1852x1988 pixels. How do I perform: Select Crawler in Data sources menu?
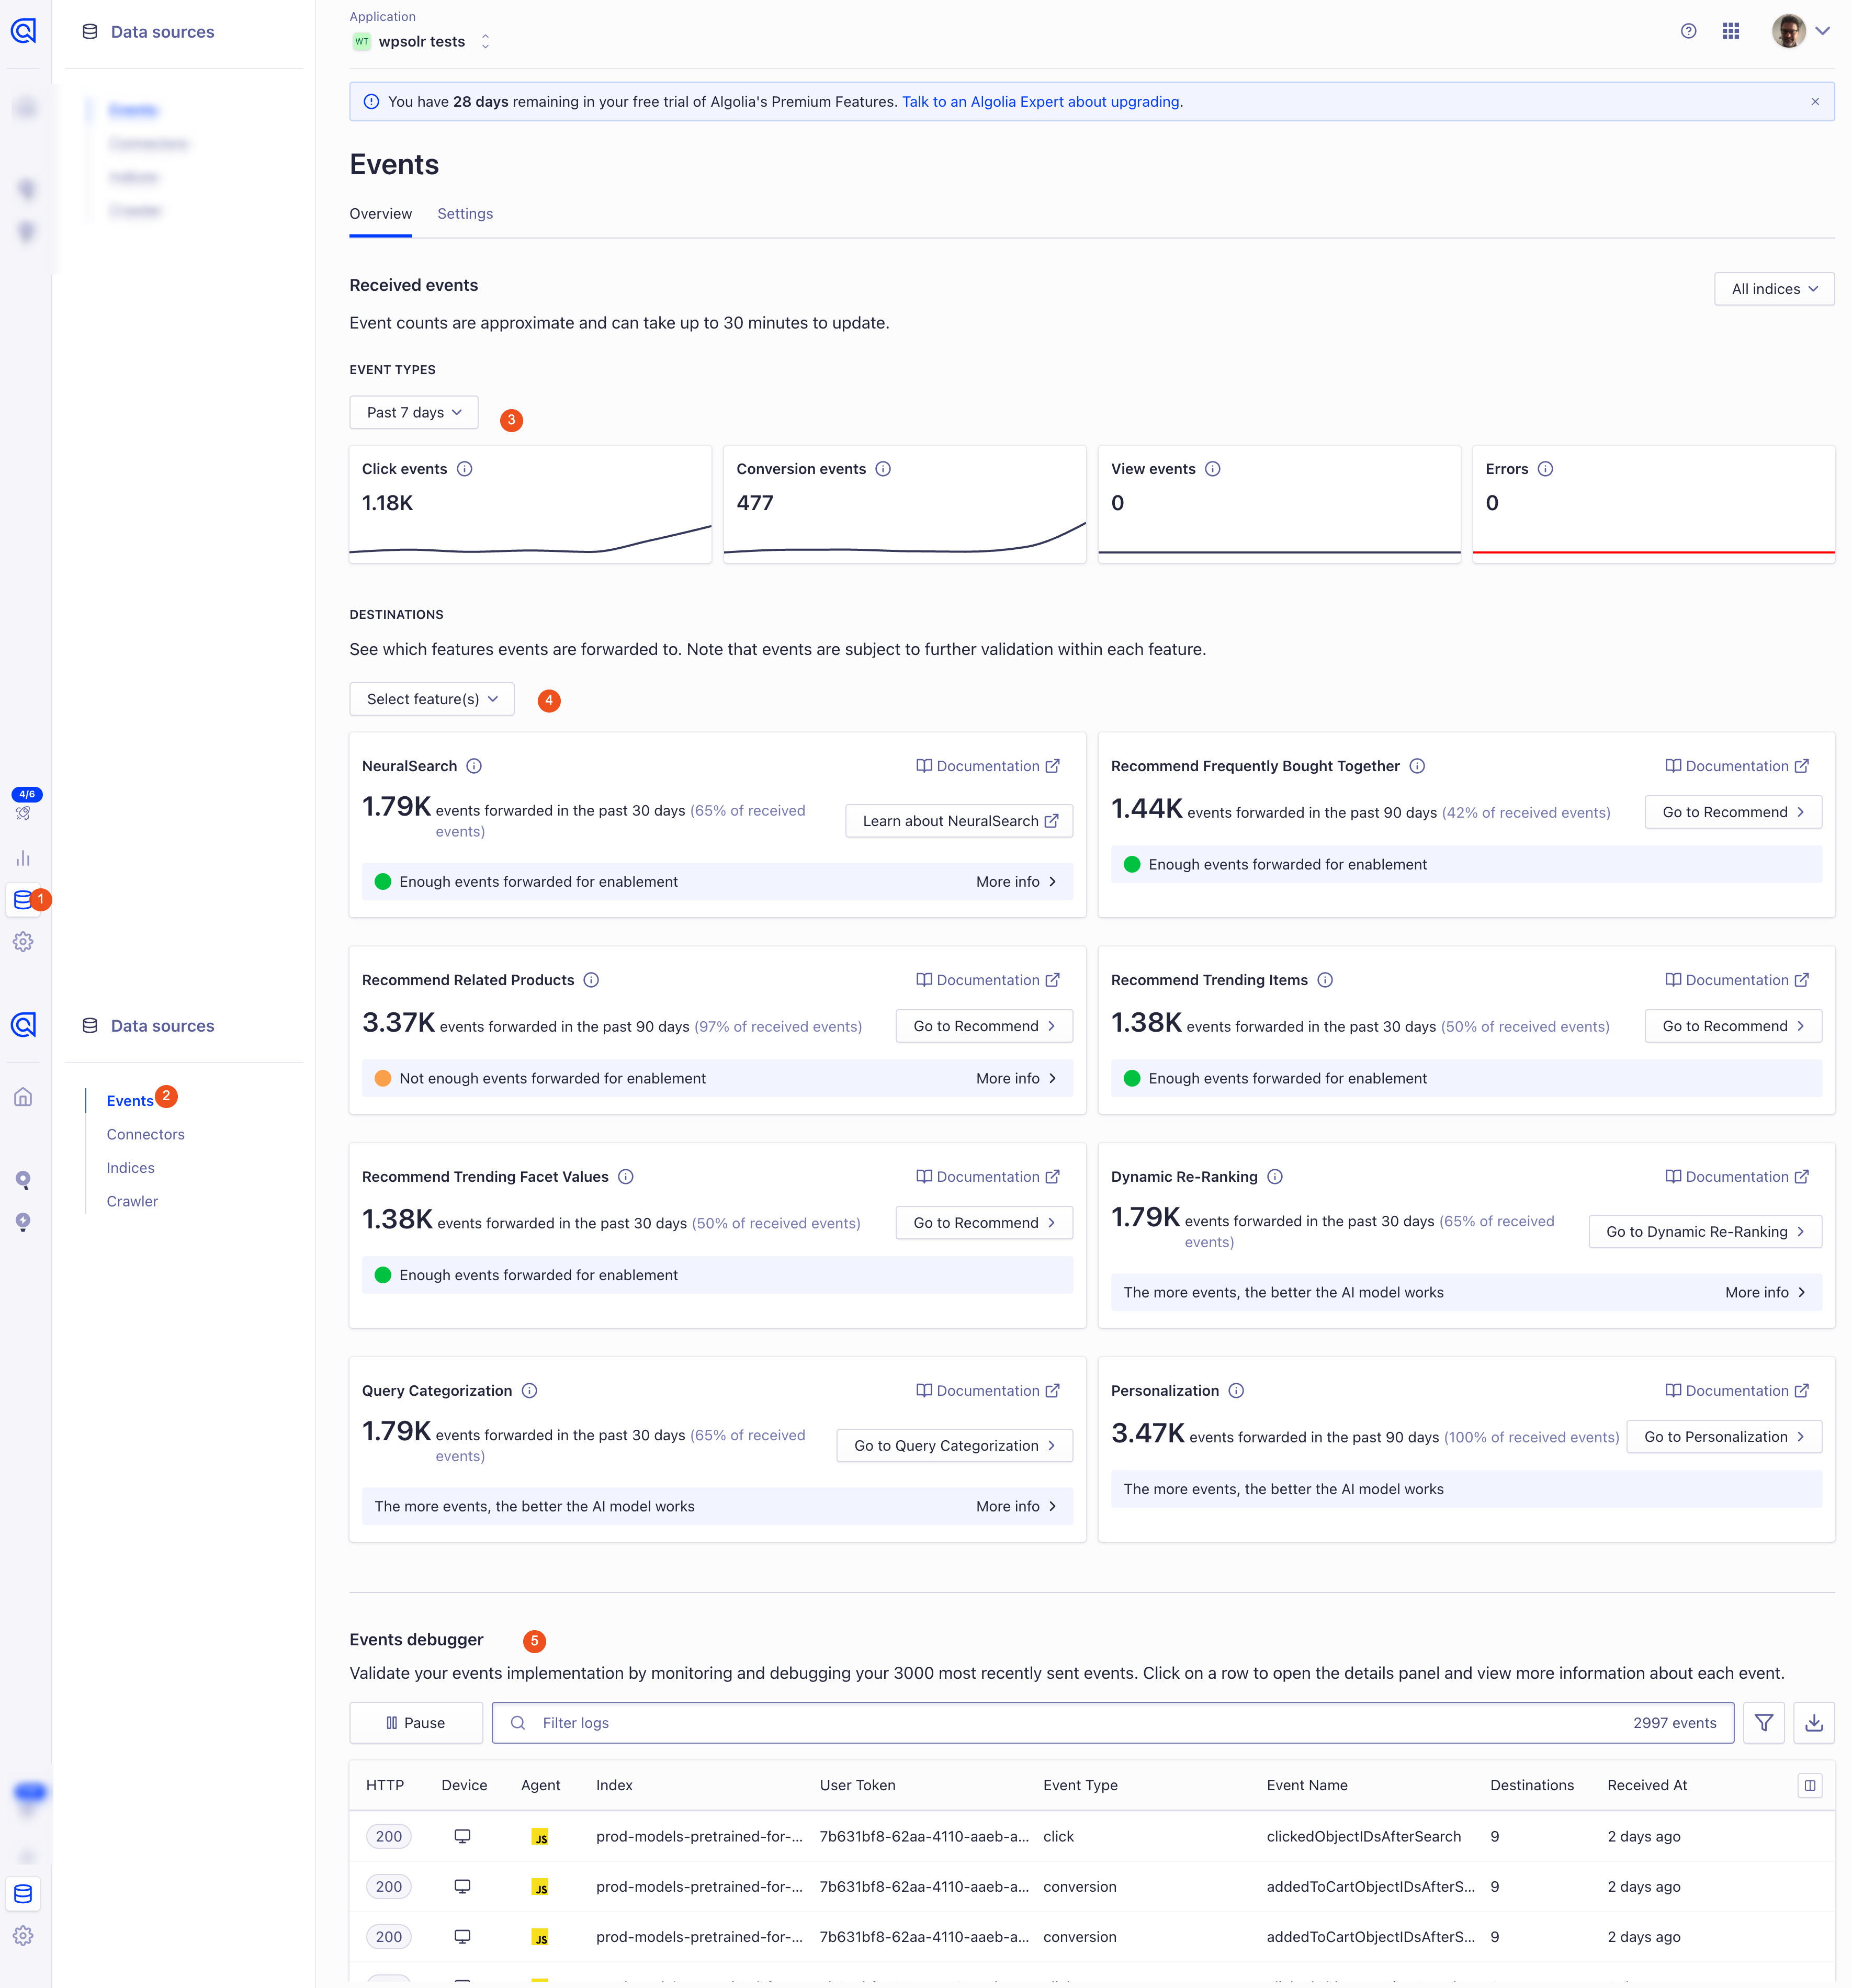pos(133,1202)
